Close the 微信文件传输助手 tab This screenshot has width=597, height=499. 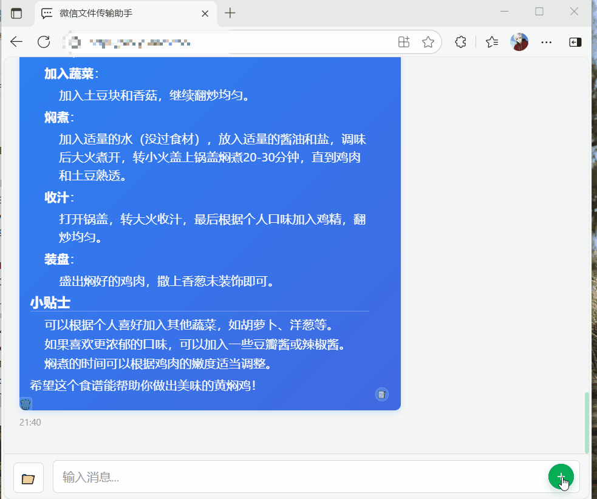pyautogui.click(x=205, y=13)
